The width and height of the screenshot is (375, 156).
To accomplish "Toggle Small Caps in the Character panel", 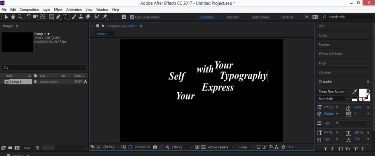I will [x=348, y=149].
